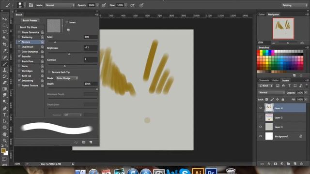Toggle the Brush panel from options bar
The width and height of the screenshot is (310, 174).
[x=31, y=5]
